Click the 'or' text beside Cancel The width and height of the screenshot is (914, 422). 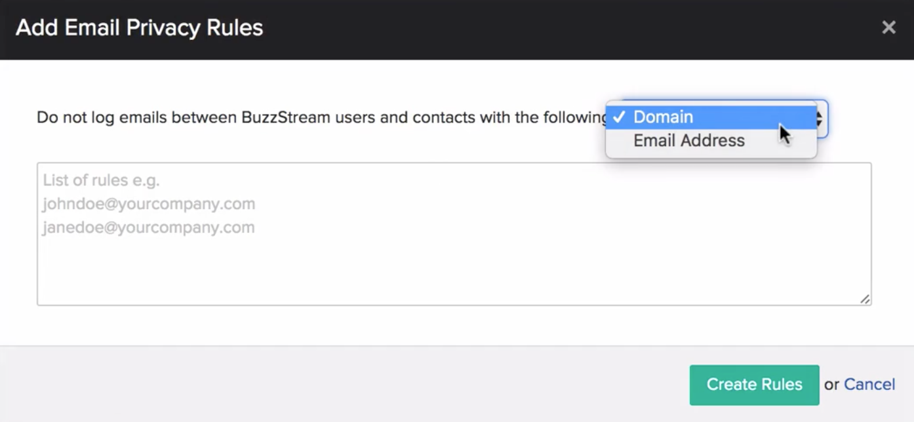point(831,385)
